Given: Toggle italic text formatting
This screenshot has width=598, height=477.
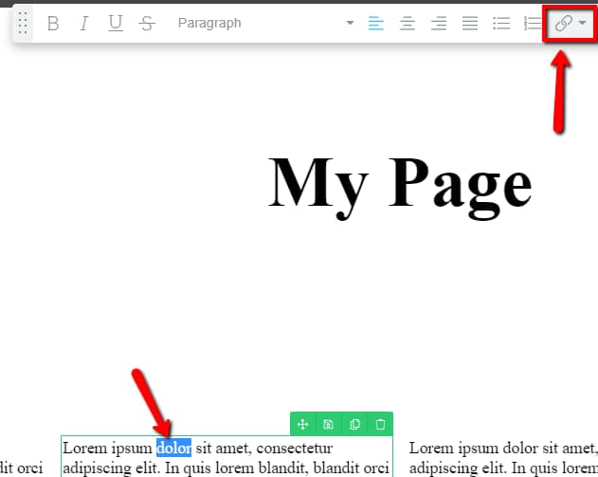Looking at the screenshot, I should coord(83,24).
